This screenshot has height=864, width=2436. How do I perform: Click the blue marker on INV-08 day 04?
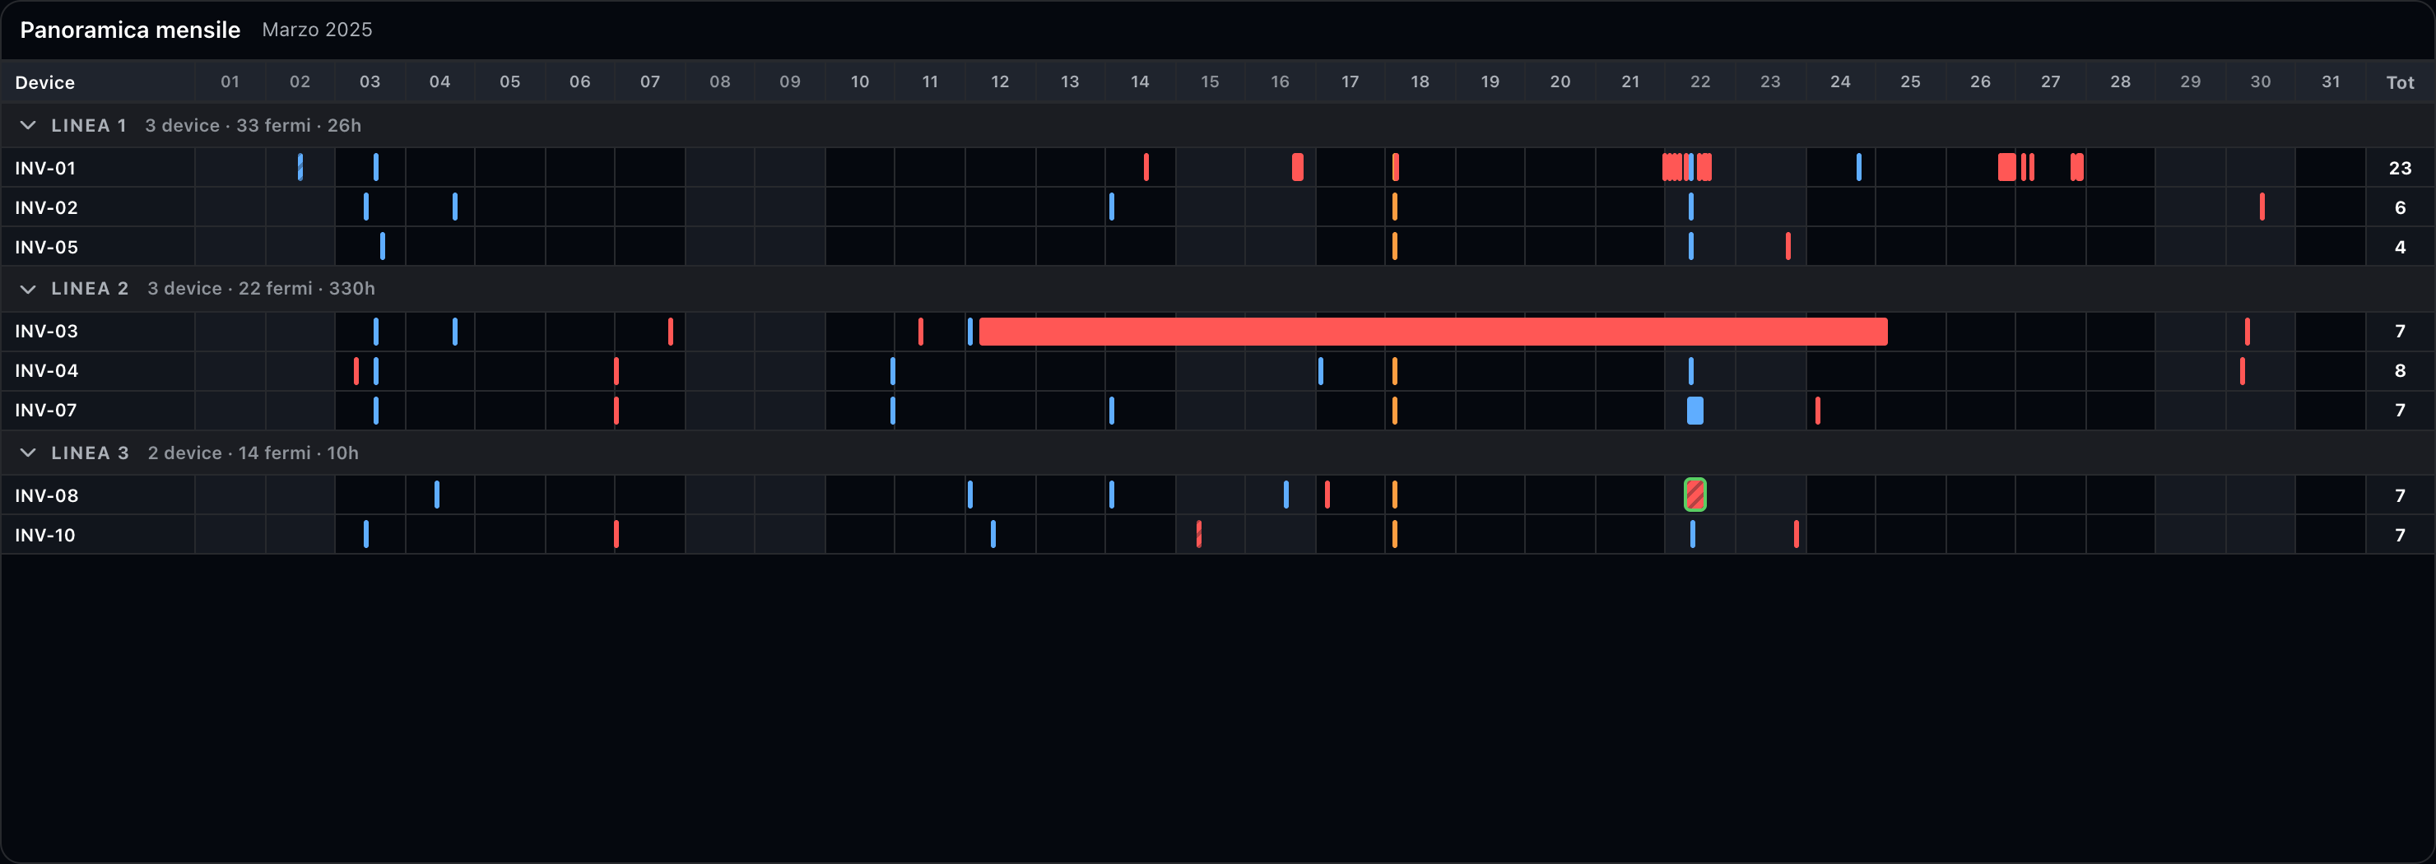point(436,495)
